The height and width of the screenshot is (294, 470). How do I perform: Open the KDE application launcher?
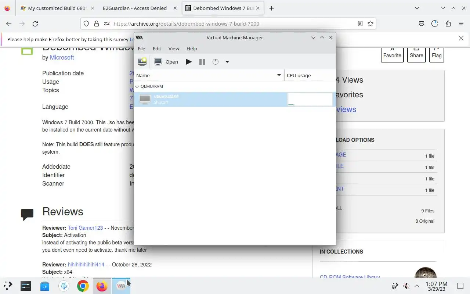(x=8, y=286)
